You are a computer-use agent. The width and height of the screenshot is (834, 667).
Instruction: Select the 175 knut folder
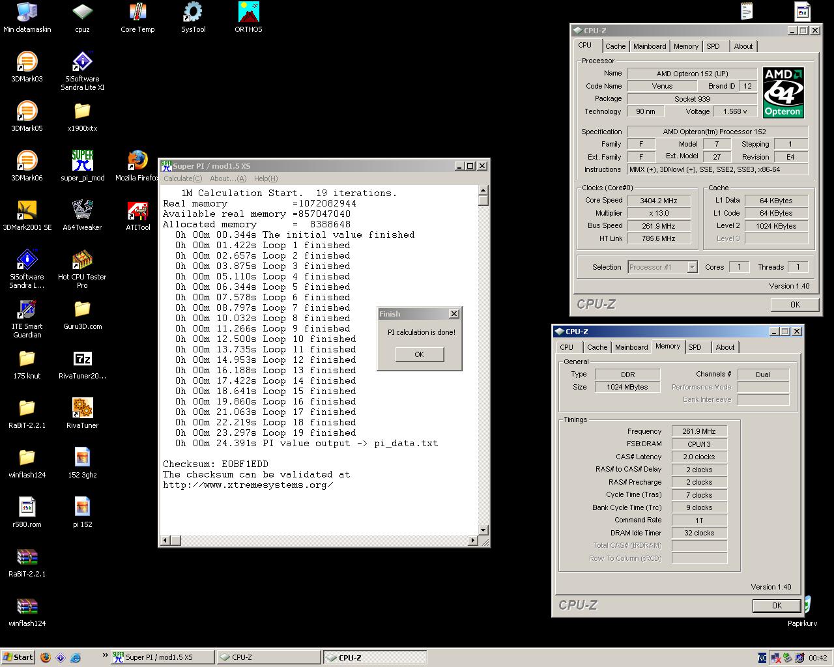coord(27,363)
